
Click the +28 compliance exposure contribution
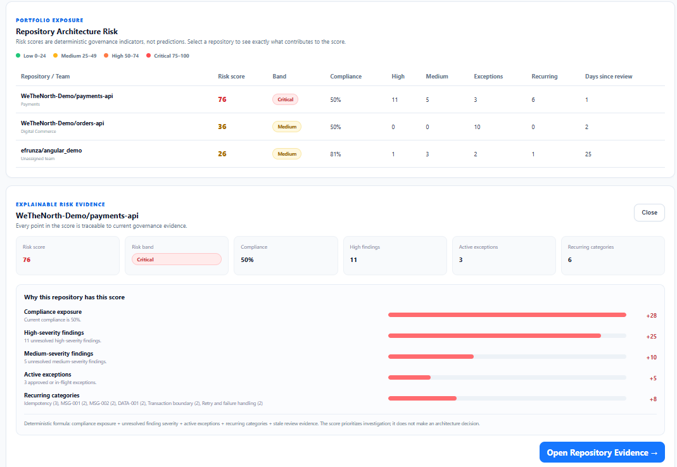click(651, 316)
